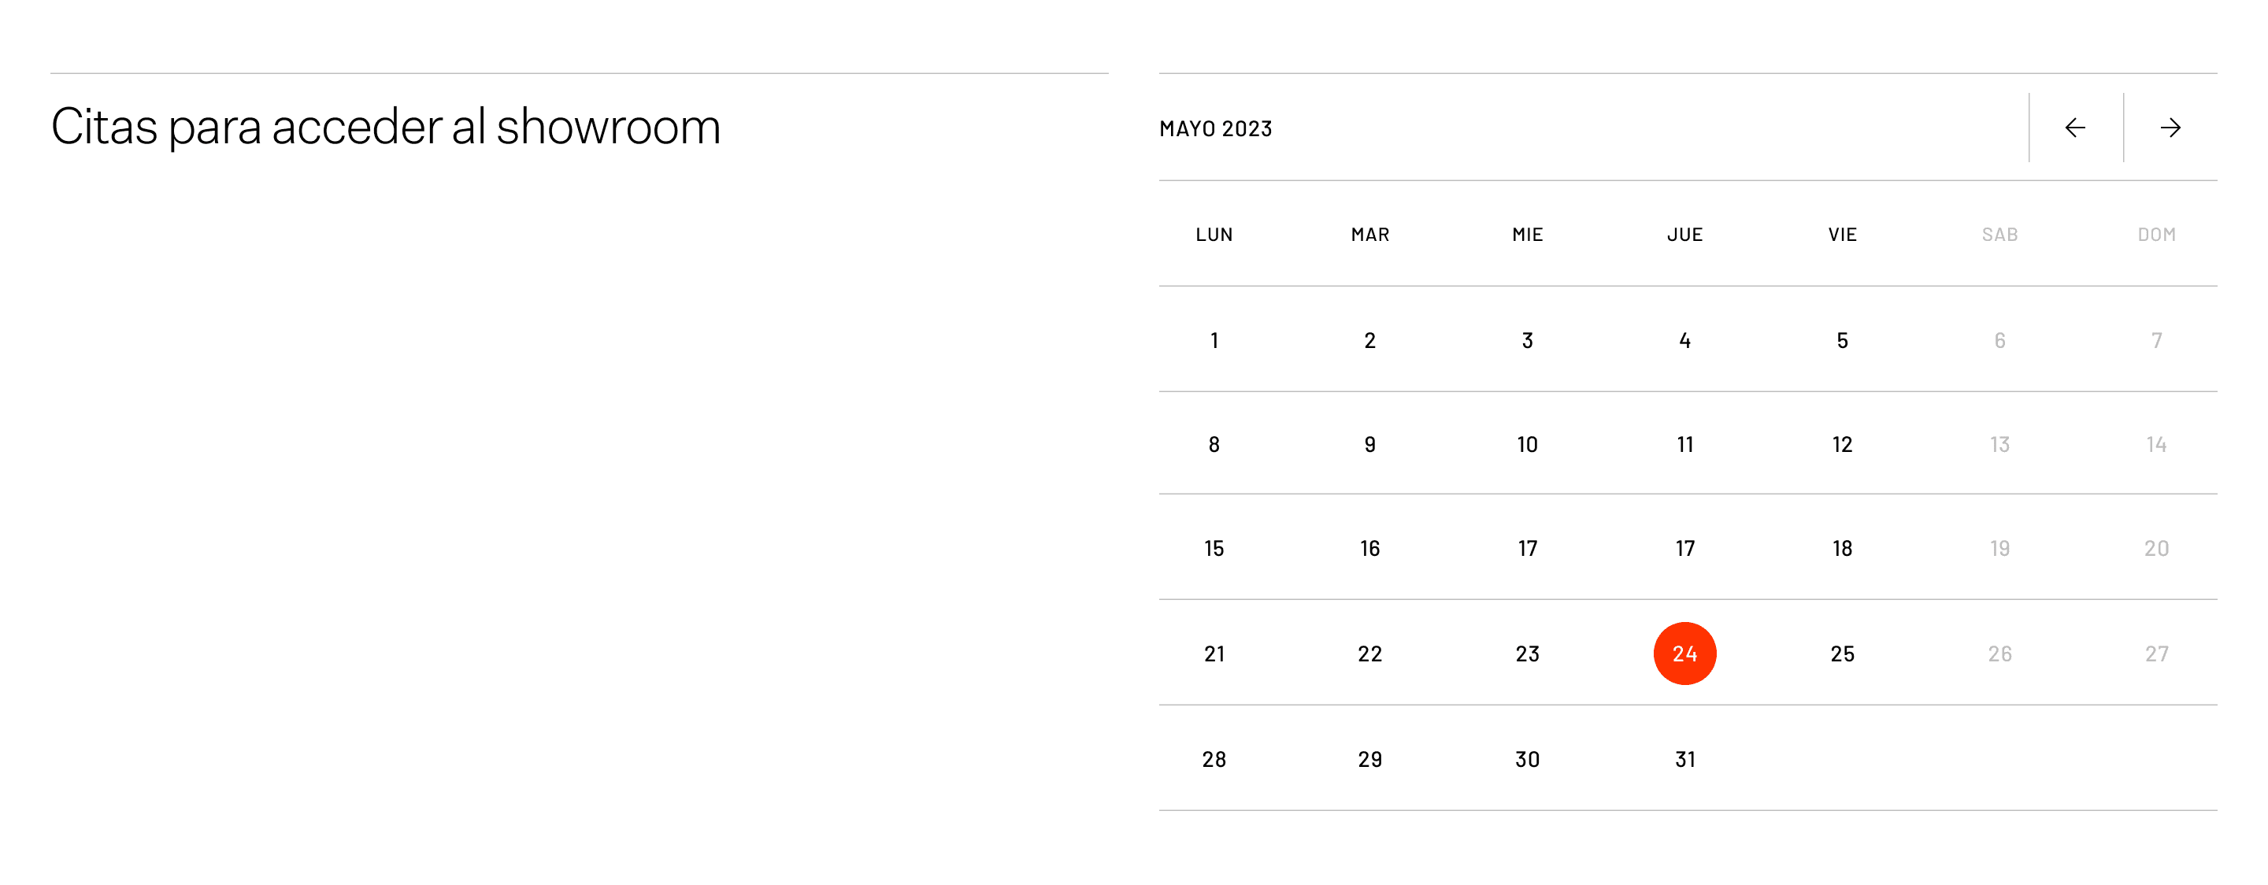Select date 25 next to highlighted day
Viewport: 2268px width, 885px height.
pos(1842,654)
